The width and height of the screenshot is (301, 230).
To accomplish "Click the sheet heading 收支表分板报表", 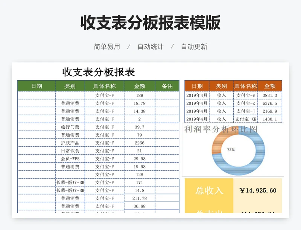I will point(99,72).
